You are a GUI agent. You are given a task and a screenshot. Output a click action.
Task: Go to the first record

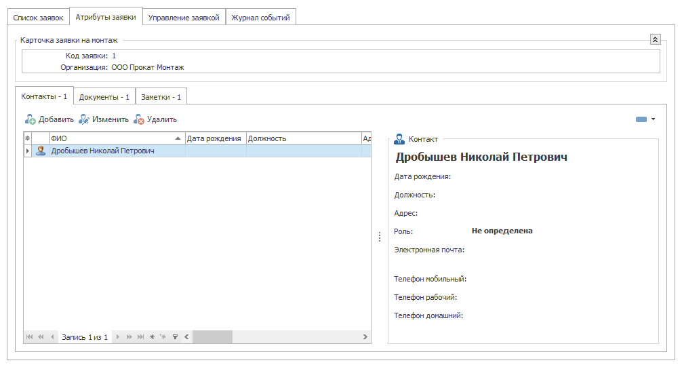click(29, 336)
